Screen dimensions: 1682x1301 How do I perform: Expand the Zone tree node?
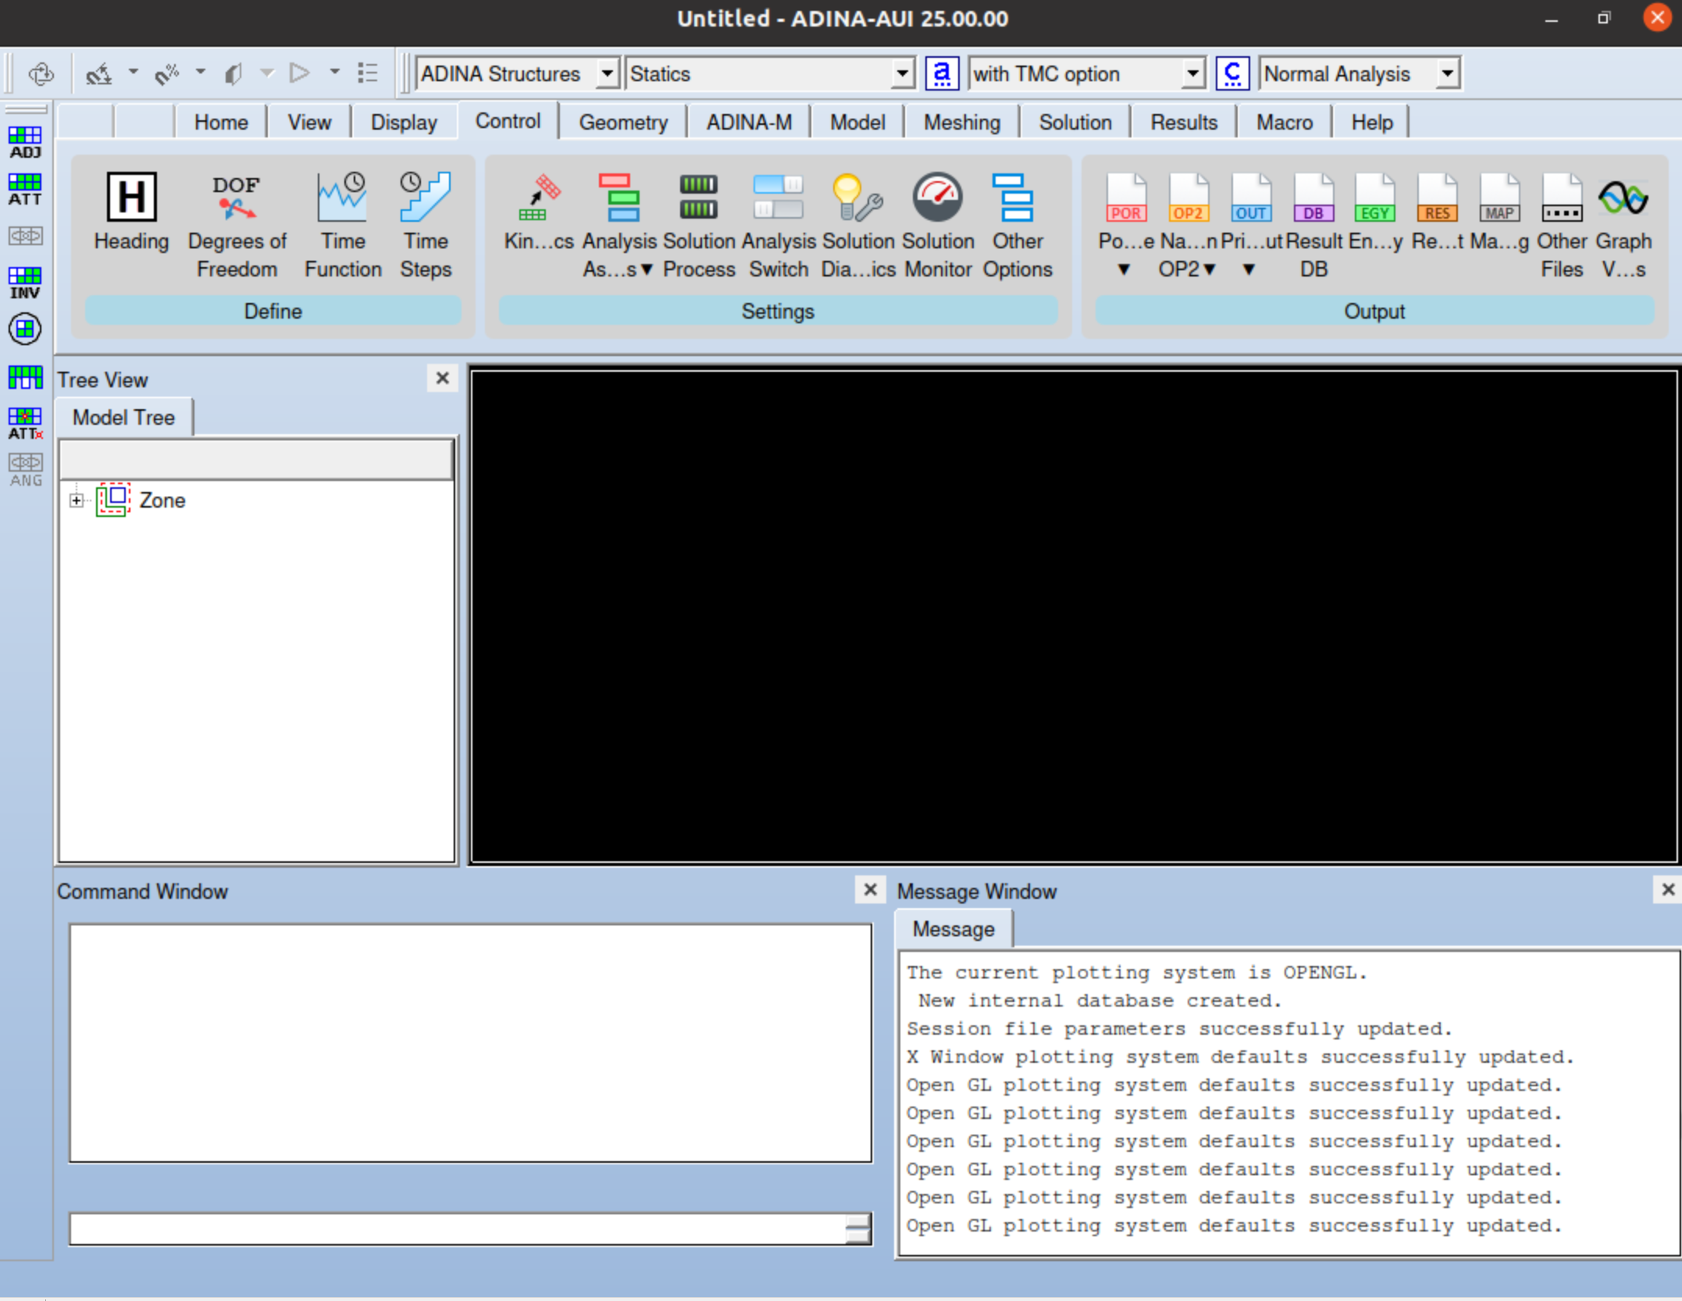77,501
